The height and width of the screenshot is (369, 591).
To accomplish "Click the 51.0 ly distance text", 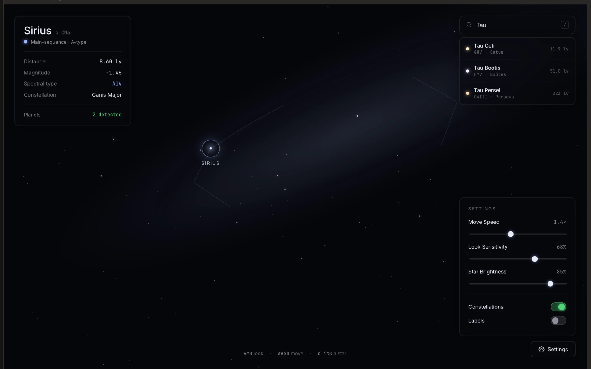I will click(x=559, y=71).
